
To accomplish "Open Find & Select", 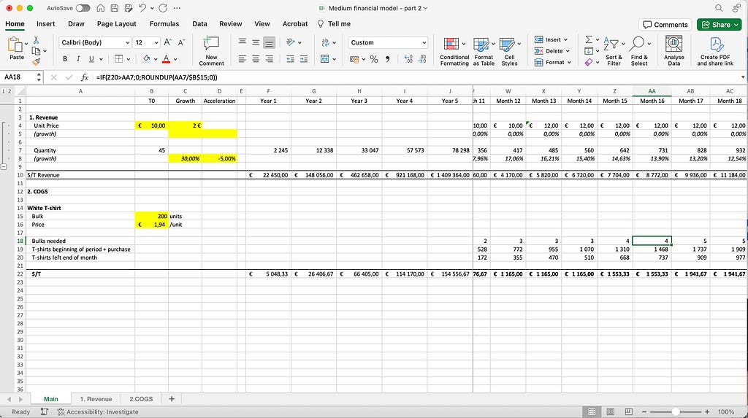I will tap(638, 51).
